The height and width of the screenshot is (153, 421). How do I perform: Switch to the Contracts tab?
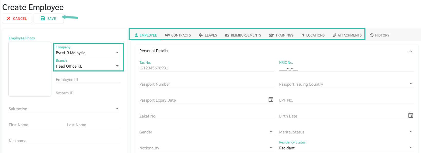(x=178, y=35)
